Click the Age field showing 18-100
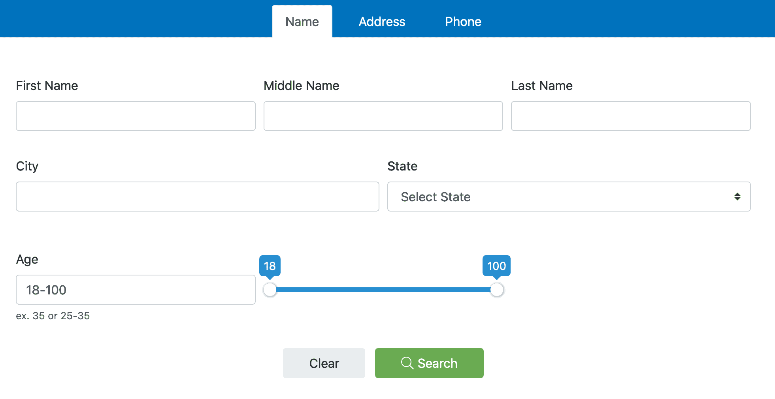This screenshot has height=399, width=775. (x=135, y=290)
